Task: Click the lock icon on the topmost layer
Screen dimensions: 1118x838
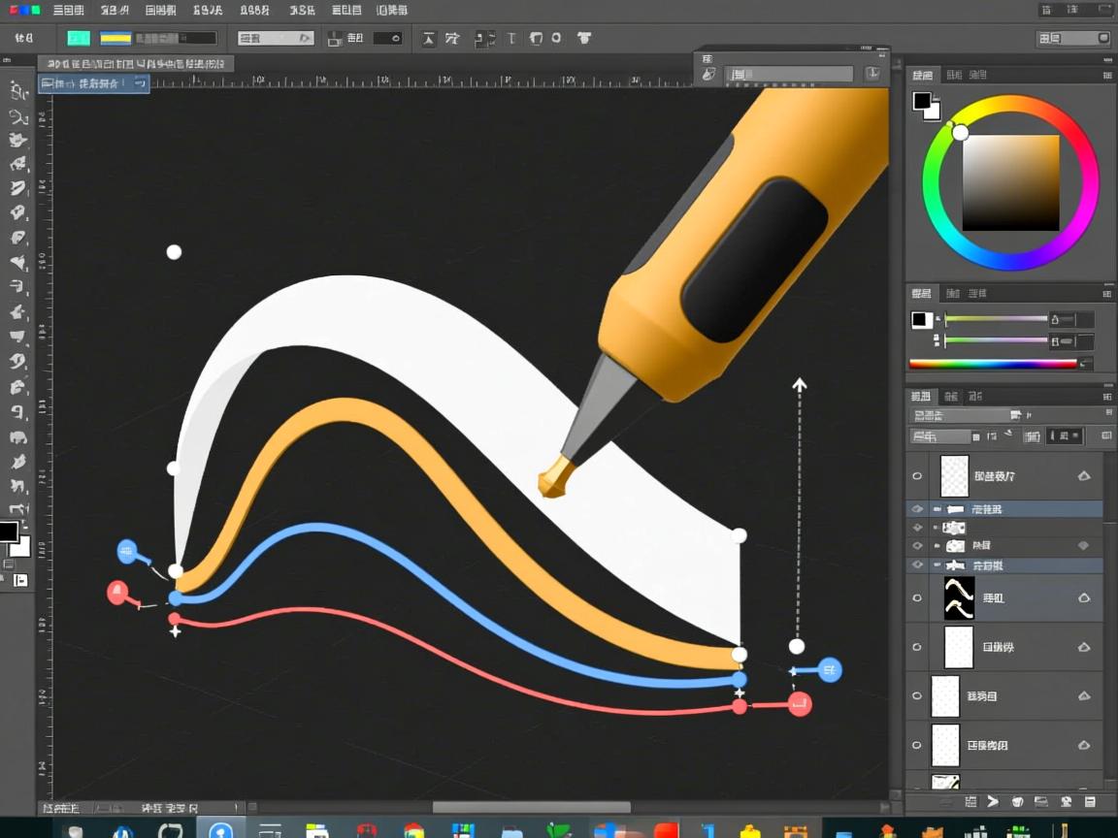Action: click(x=1084, y=476)
